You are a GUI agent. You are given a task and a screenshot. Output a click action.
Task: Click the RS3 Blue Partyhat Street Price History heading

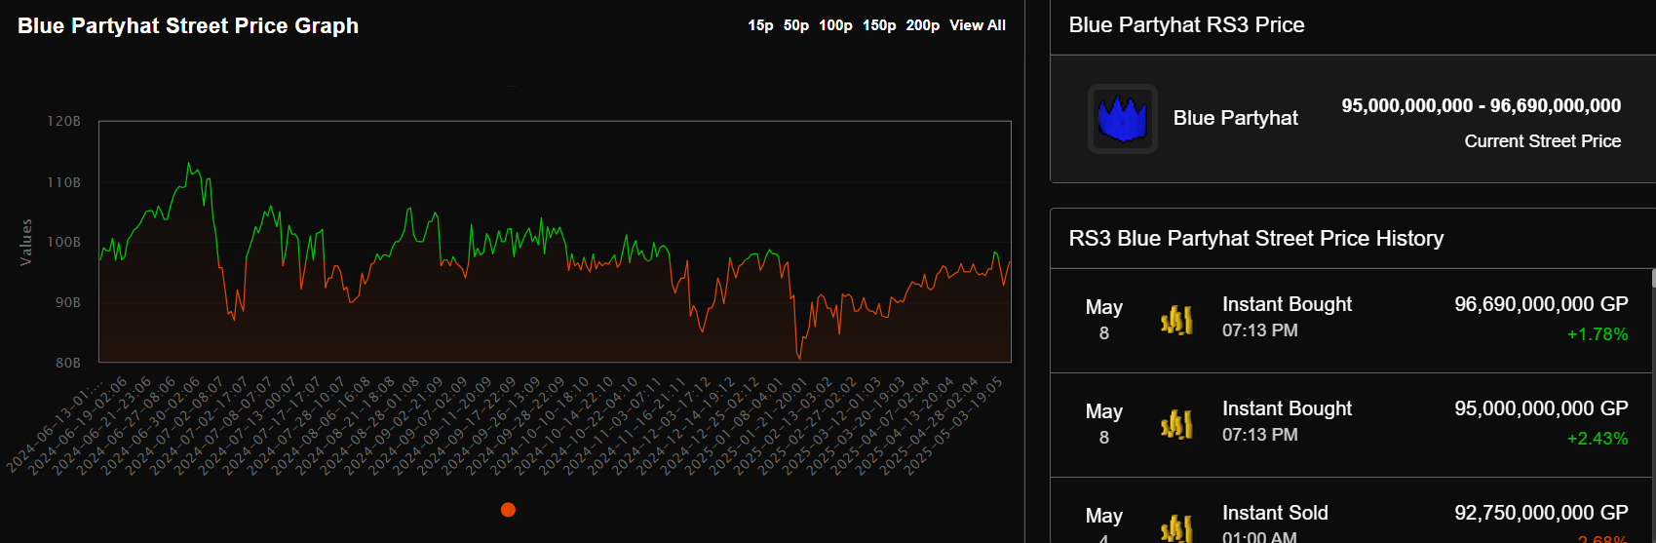point(1255,239)
